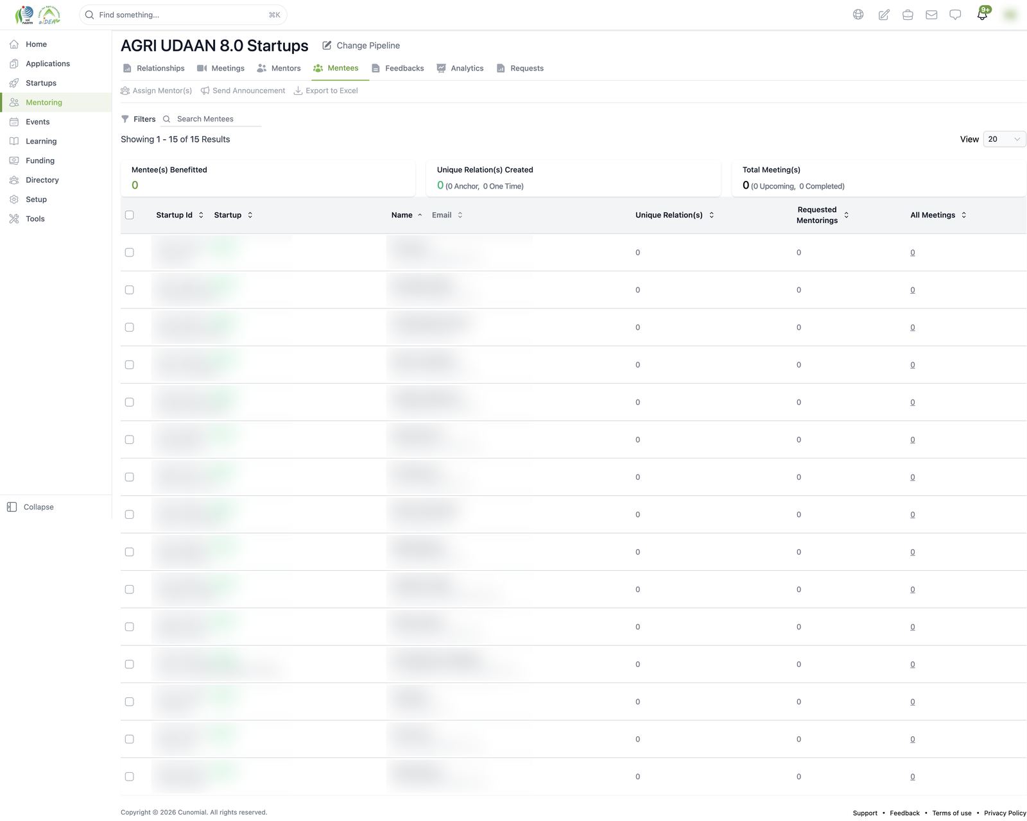Switch to the Analytics tab
Image resolution: width=1027 pixels, height=821 pixels.
click(460, 68)
